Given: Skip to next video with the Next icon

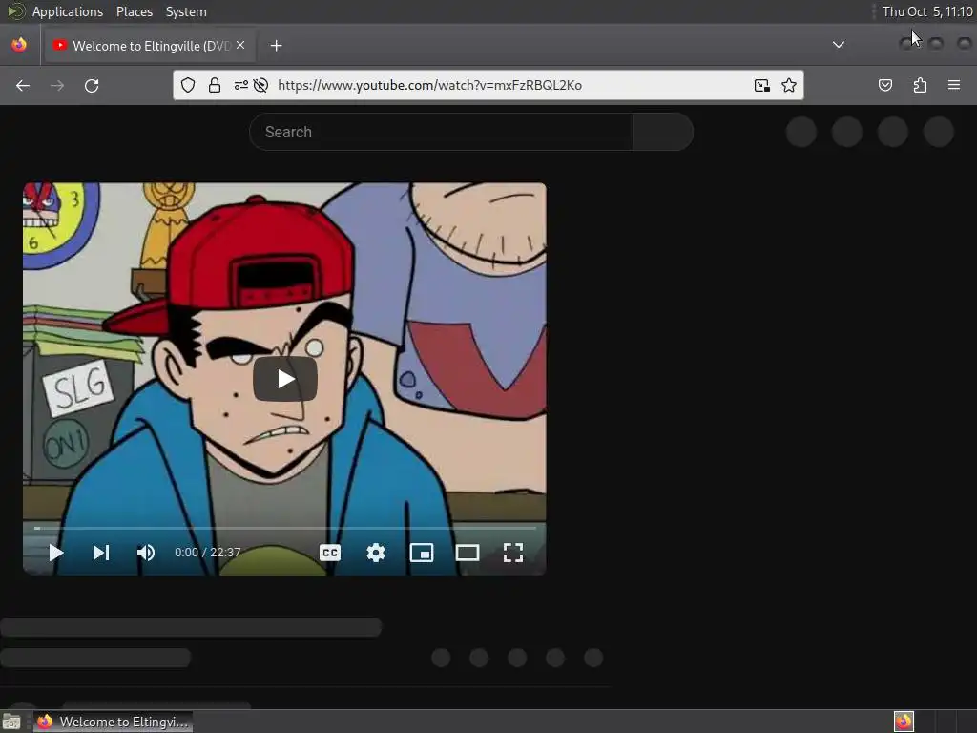Looking at the screenshot, I should (101, 553).
